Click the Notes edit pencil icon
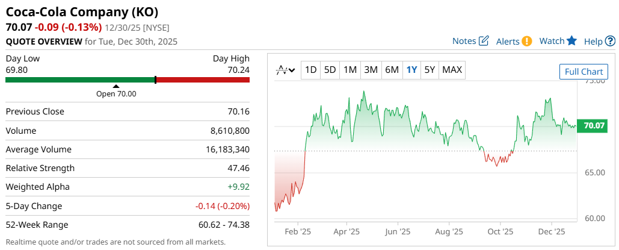The image size is (619, 250). coord(484,41)
